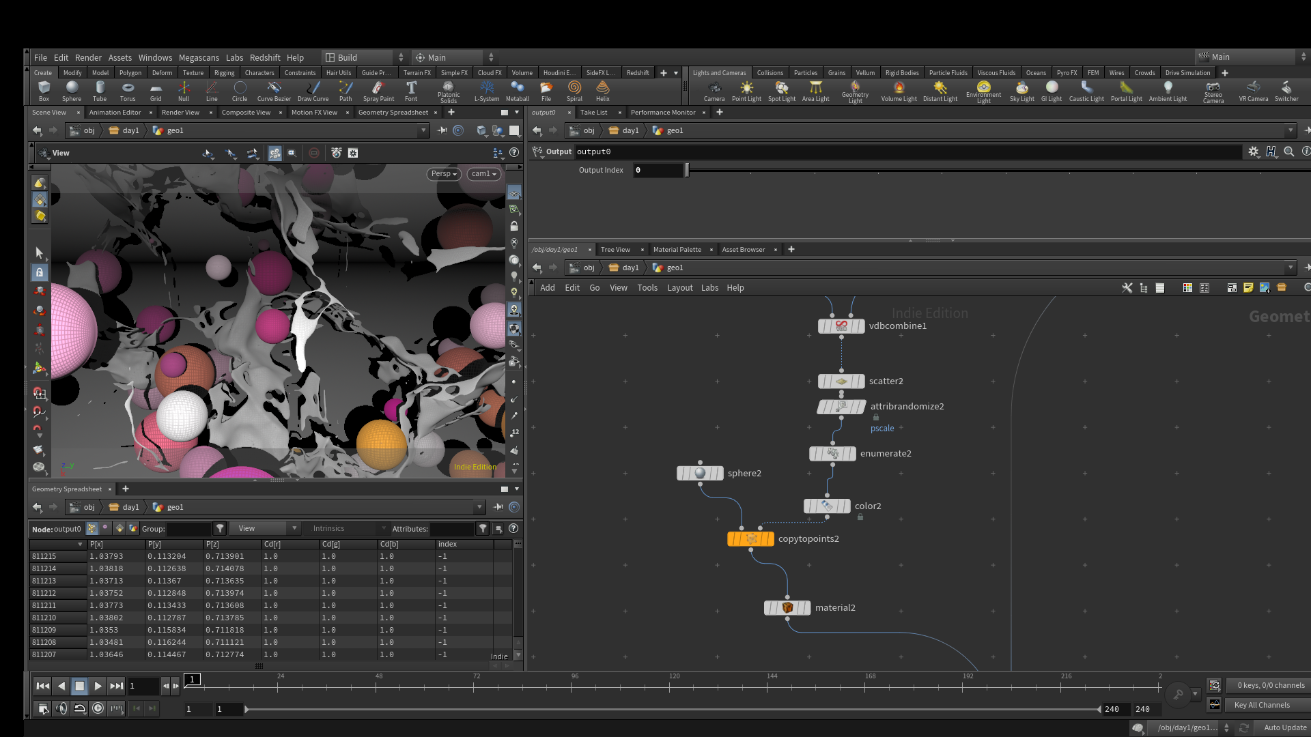Viewport: 1311px width, 737px height.
Task: Create an L-System object
Action: coord(487,91)
